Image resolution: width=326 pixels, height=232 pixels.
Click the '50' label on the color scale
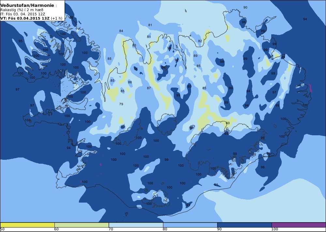point(2,229)
